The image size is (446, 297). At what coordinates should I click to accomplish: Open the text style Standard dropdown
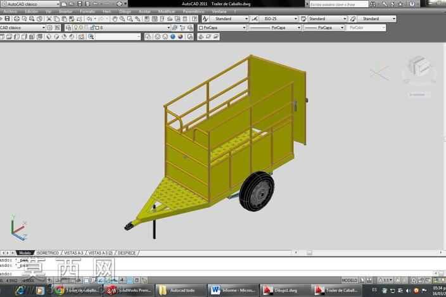(229, 19)
